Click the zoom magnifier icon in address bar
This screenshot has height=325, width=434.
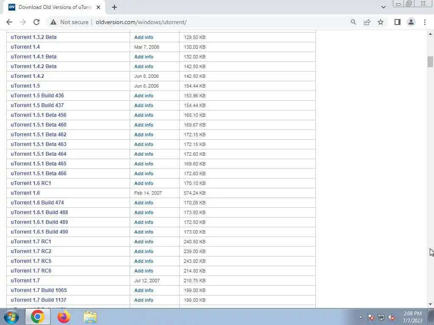(353, 22)
